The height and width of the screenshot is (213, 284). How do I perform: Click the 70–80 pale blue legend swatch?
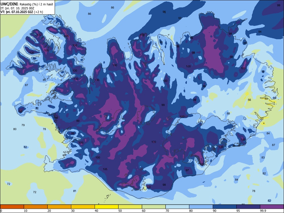[x=177, y=207]
